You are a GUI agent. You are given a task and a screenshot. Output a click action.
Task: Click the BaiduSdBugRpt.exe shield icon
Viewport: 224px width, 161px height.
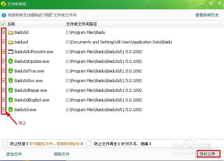click(x=11, y=100)
